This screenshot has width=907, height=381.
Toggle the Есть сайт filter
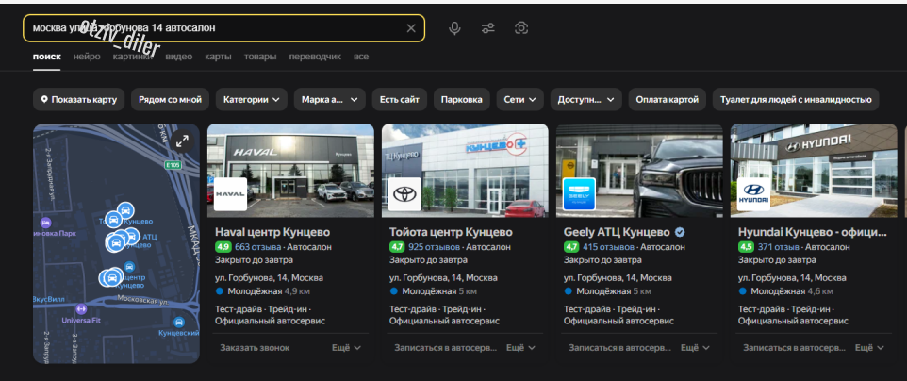[x=400, y=100]
